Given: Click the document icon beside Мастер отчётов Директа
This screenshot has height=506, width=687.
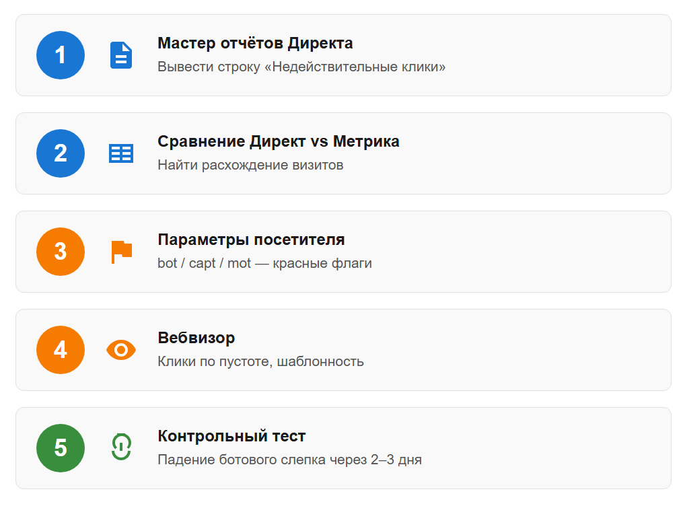Looking at the screenshot, I should tap(121, 55).
